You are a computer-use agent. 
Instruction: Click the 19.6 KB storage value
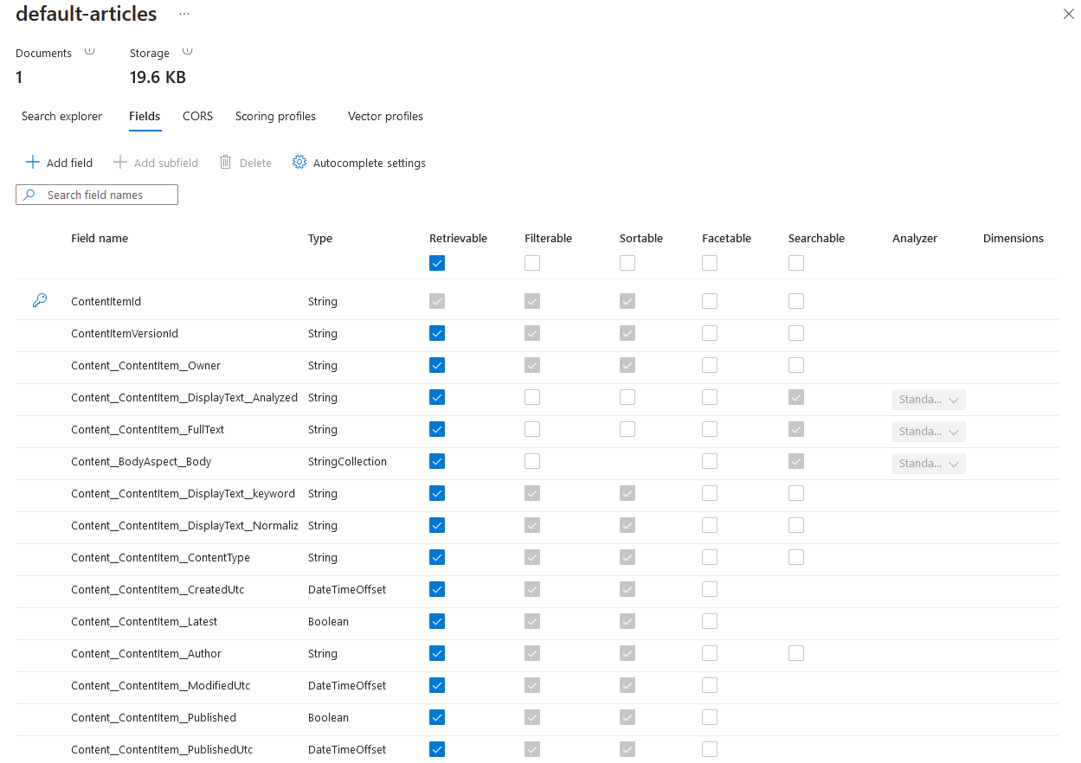click(158, 77)
